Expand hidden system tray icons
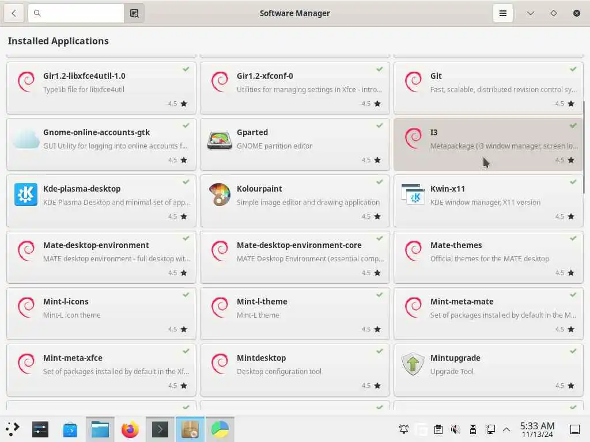This screenshot has height=442, width=590. 506,429
